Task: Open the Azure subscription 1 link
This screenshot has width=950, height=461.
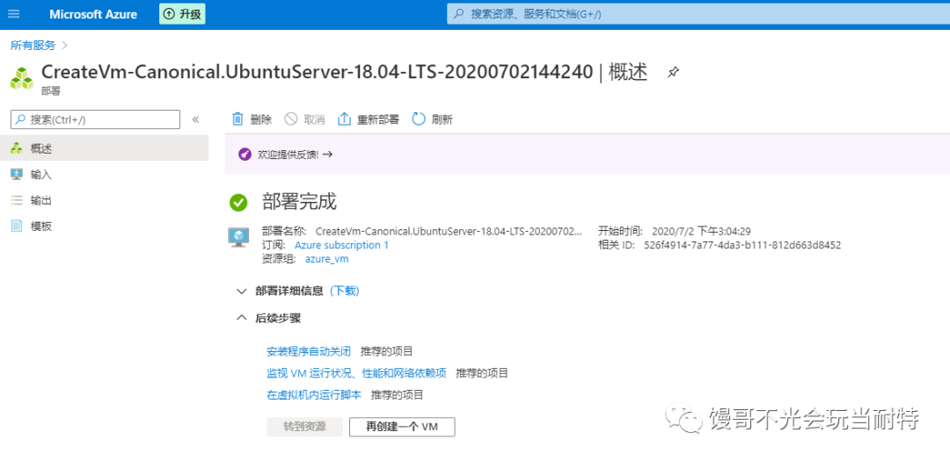Action: tap(341, 245)
